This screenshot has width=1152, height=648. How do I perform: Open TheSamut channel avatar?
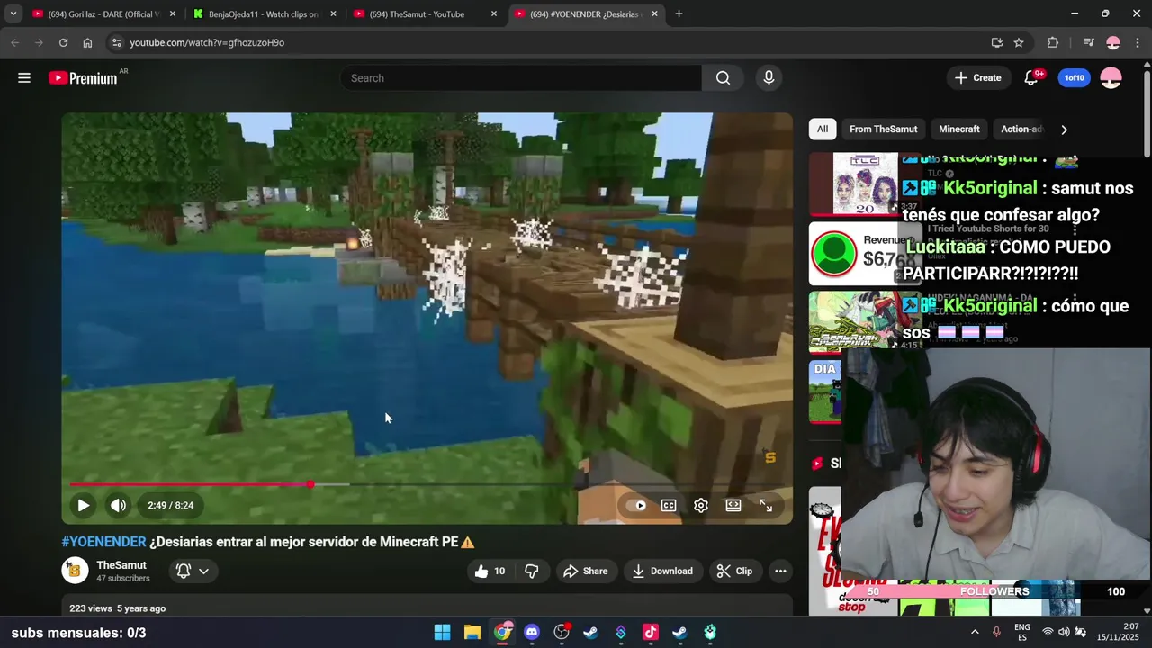click(75, 571)
